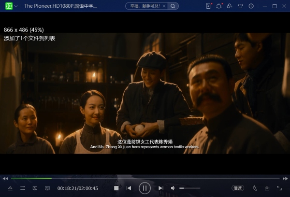Click the link icon next to skin icon
Screen dimensions: 290x197
click(x=230, y=6)
